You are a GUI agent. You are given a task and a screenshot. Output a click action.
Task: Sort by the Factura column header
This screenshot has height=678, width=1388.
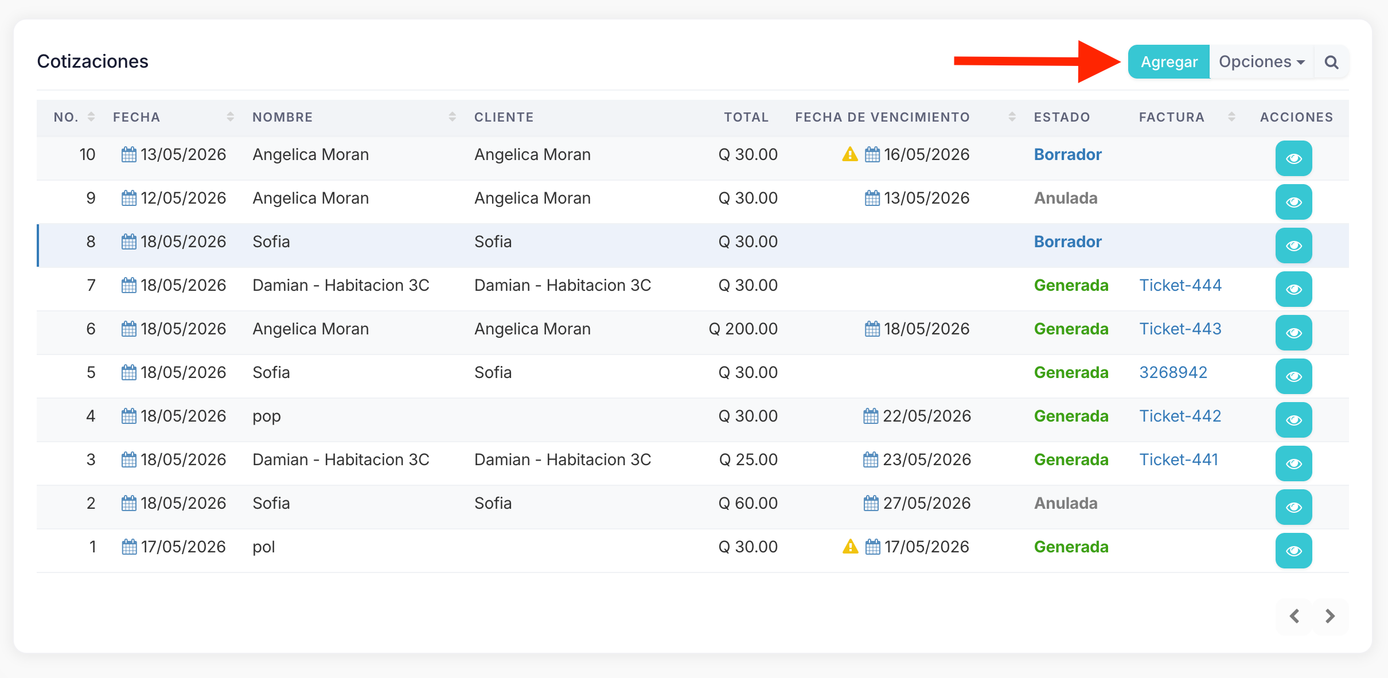[1172, 117]
